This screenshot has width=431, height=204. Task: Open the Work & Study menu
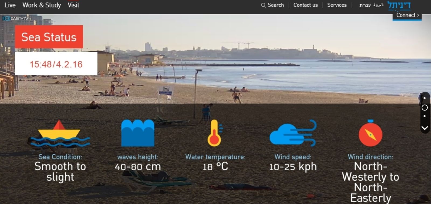click(x=42, y=5)
